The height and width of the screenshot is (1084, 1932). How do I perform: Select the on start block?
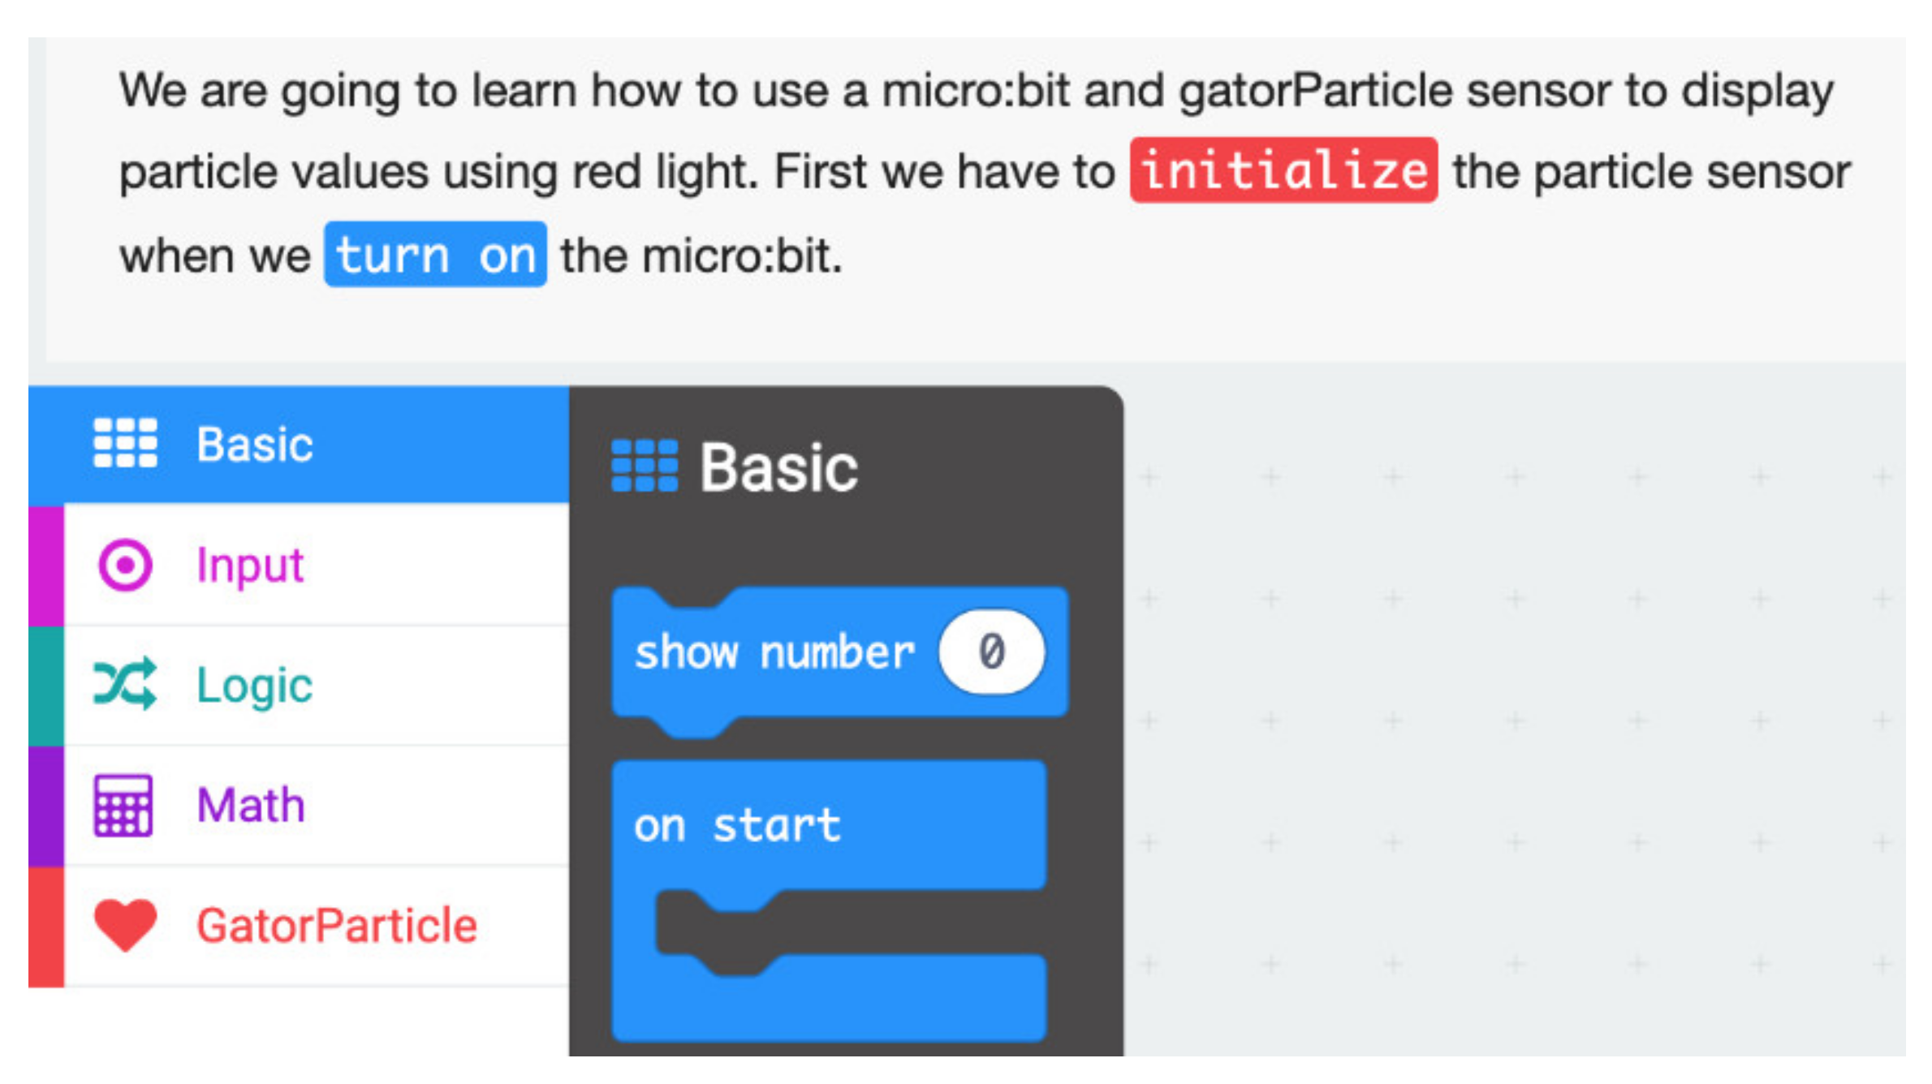pos(737,826)
